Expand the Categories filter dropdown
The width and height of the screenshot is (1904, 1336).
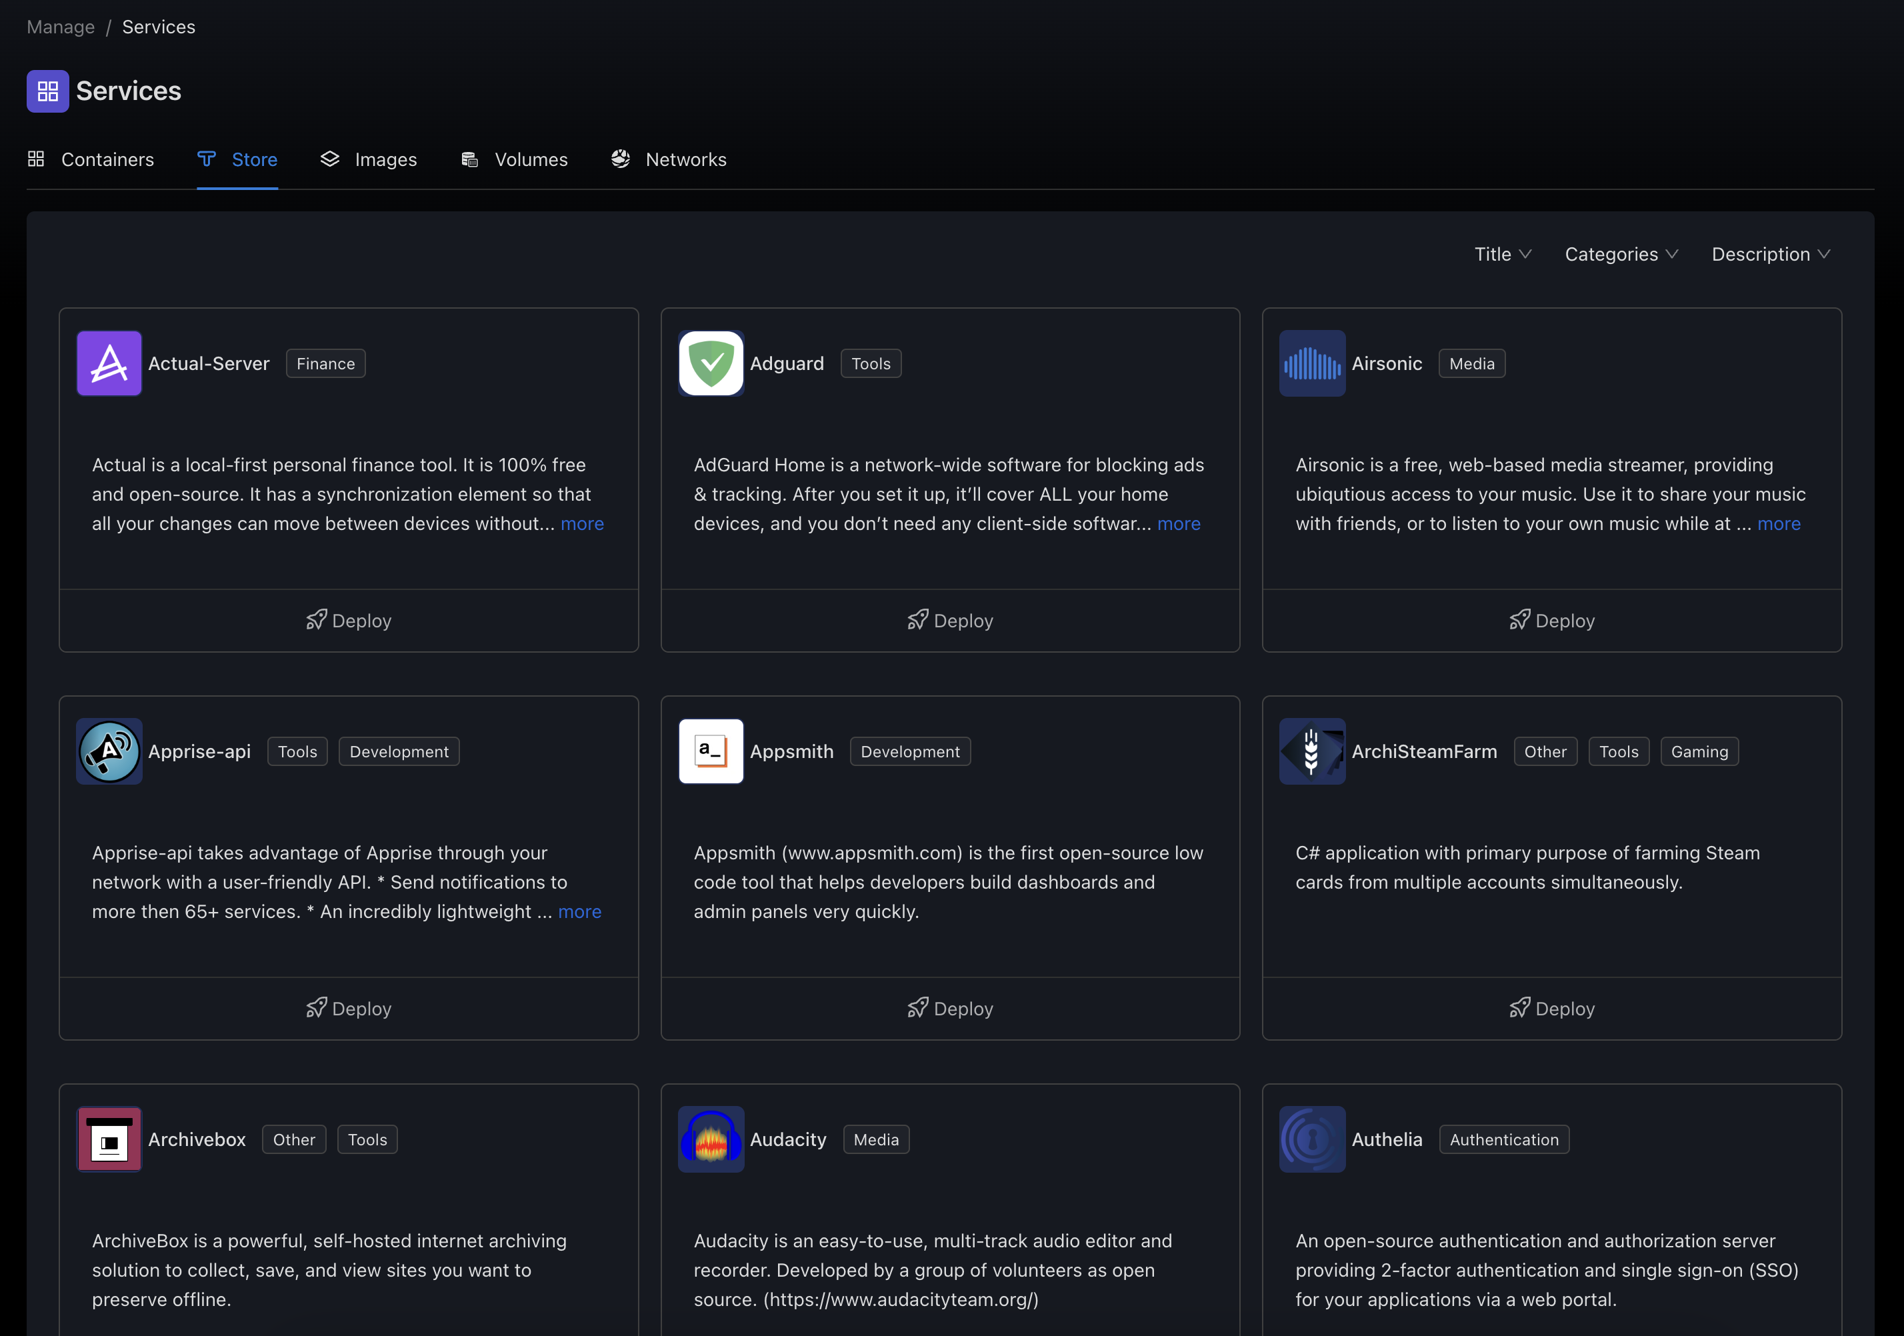1621,255
